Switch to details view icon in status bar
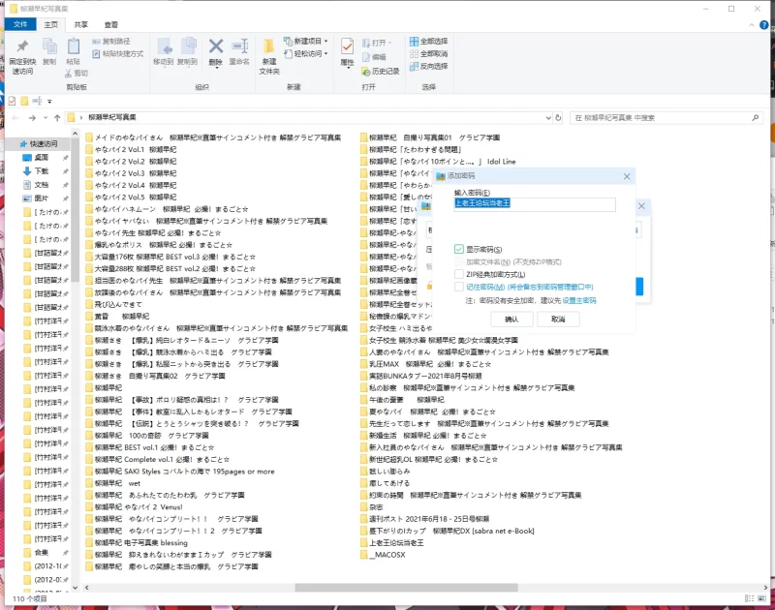This screenshot has height=610, width=775. coord(749,598)
